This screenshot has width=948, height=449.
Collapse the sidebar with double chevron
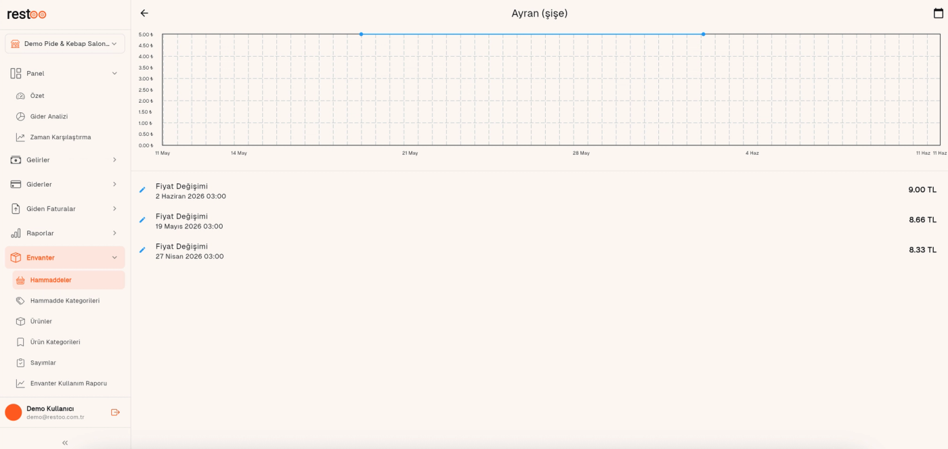[x=65, y=443]
